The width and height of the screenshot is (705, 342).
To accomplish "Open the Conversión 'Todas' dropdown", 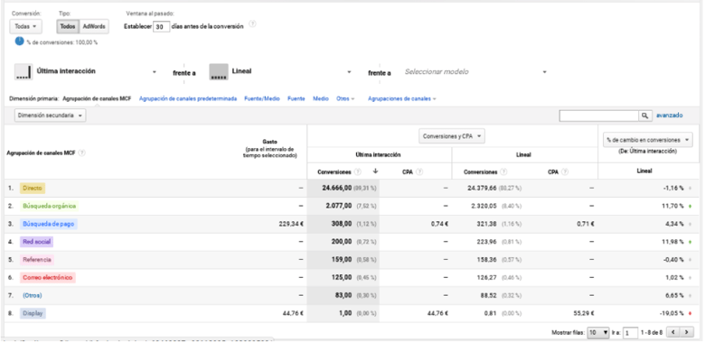I will (25, 26).
